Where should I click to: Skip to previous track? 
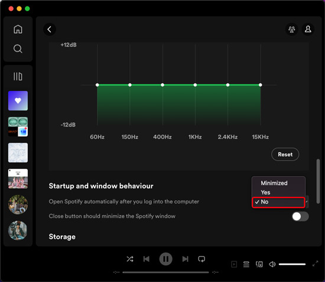click(147, 259)
